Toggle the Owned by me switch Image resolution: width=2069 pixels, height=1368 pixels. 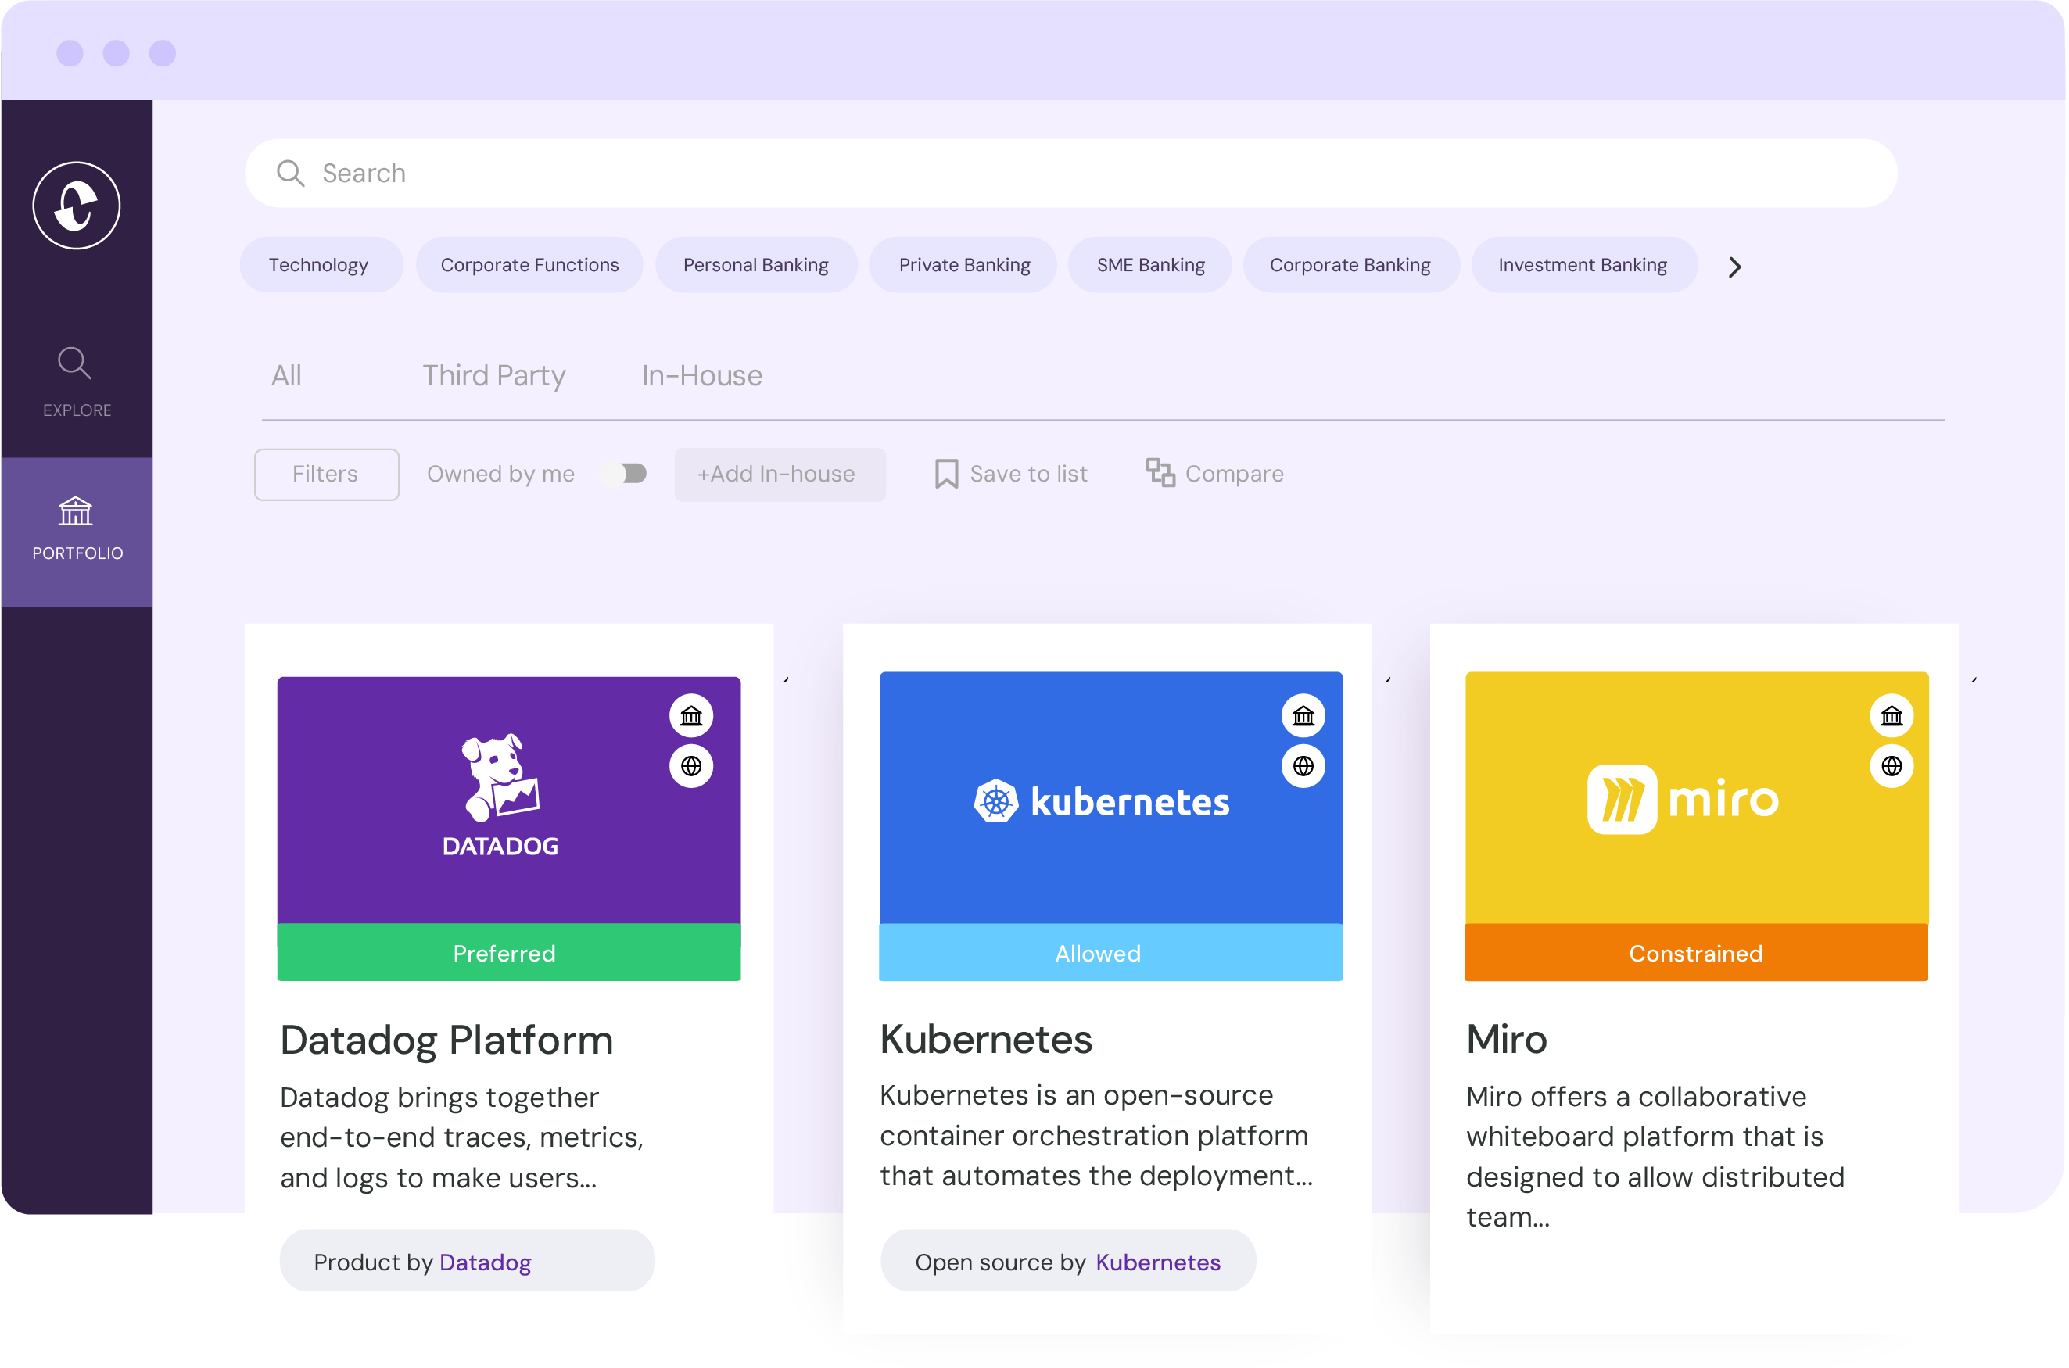(x=625, y=474)
